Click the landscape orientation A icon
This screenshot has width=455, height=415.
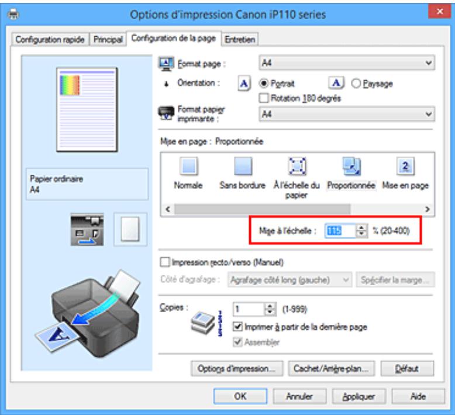pyautogui.click(x=336, y=83)
